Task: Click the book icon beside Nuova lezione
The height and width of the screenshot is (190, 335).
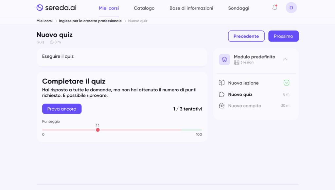Action: tap(221, 83)
